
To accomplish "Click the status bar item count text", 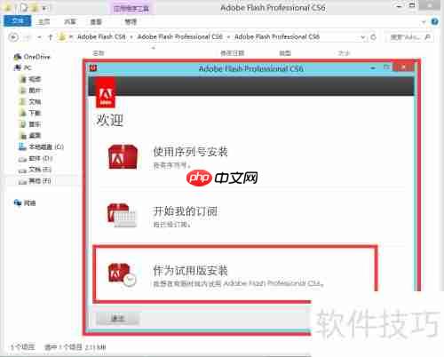I will 23,347.
